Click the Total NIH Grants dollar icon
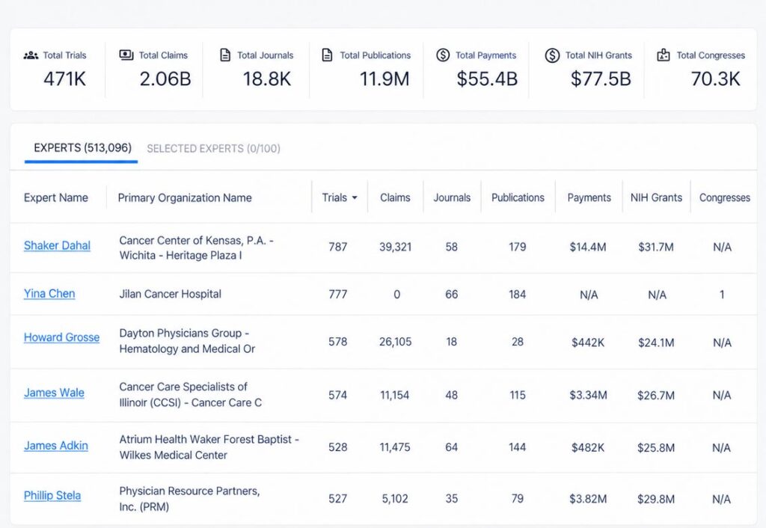 pos(552,55)
